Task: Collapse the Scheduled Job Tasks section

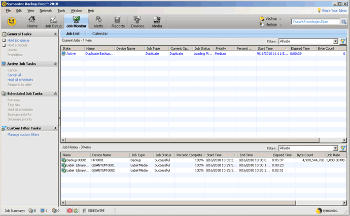Action: (x=55, y=94)
